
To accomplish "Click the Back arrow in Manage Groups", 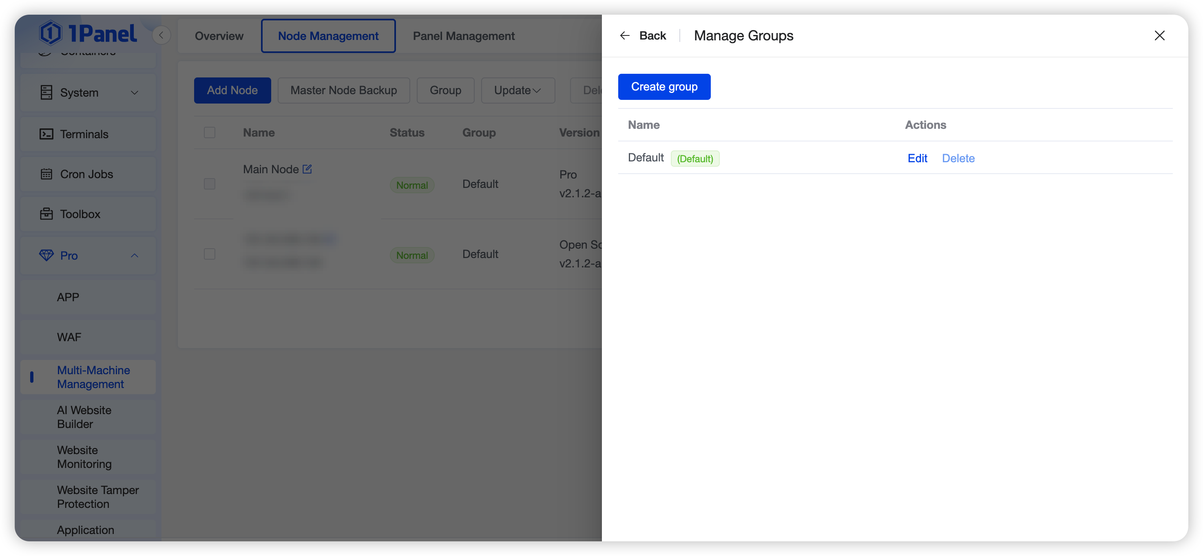I will pyautogui.click(x=624, y=35).
